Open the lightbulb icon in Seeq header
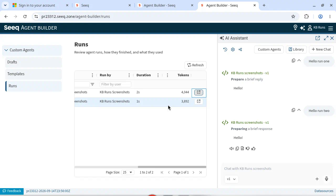The height and width of the screenshot is (196, 336). 295,28
